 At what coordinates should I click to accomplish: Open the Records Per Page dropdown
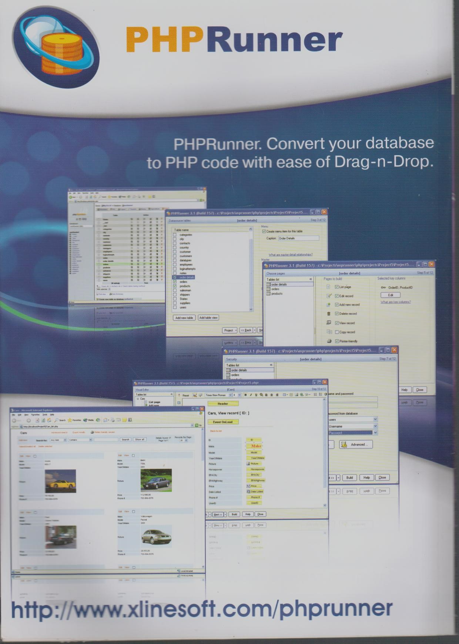point(186,440)
